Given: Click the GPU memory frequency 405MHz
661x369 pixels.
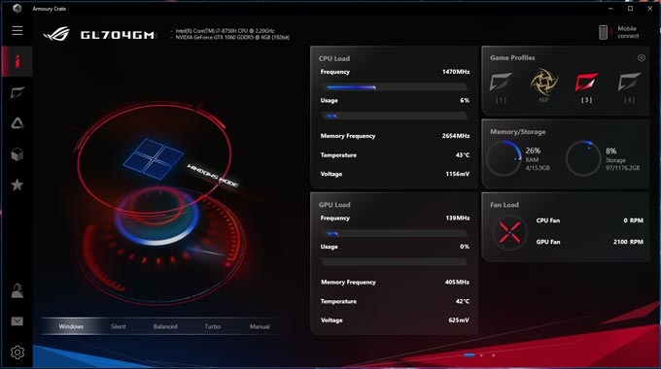Looking at the screenshot, I should click(x=457, y=282).
